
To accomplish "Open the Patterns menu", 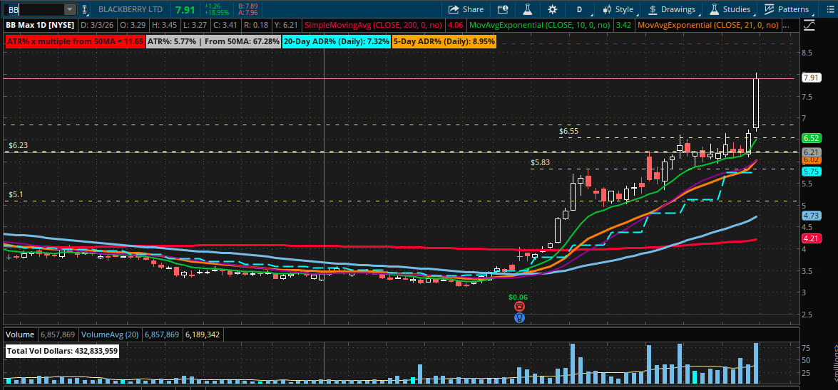I will coord(787,9).
